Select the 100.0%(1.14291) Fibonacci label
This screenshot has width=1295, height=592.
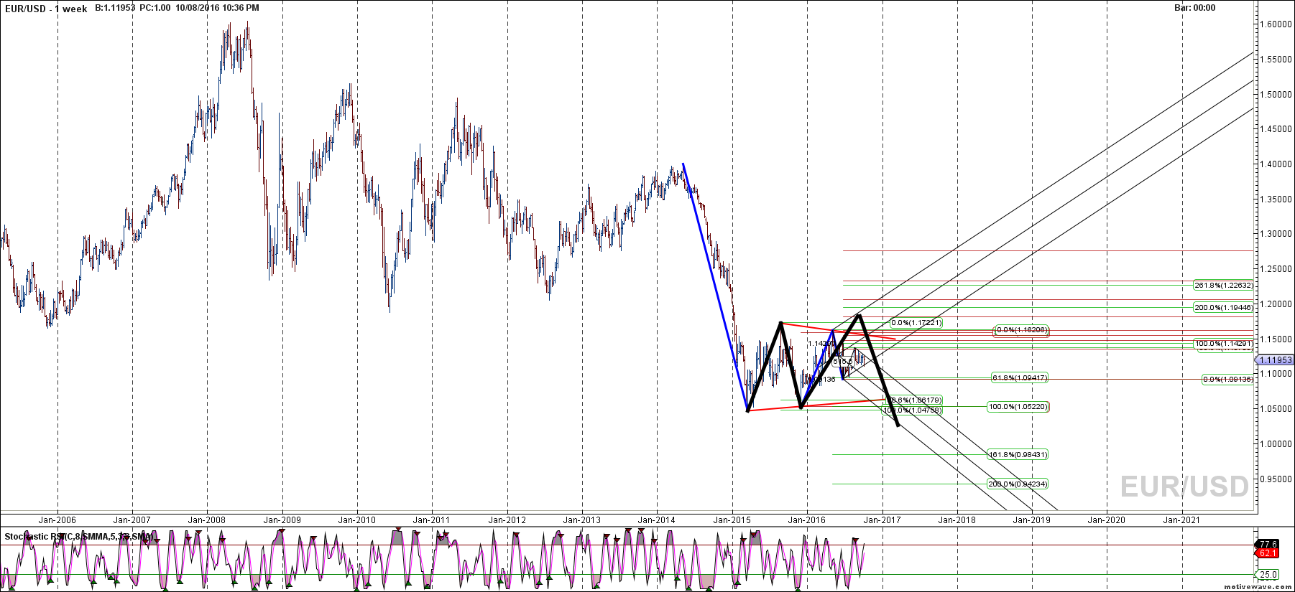pyautogui.click(x=1224, y=344)
